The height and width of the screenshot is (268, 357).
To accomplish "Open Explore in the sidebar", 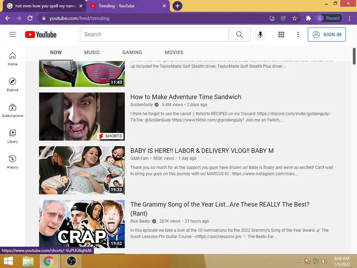I will pyautogui.click(x=13, y=84).
